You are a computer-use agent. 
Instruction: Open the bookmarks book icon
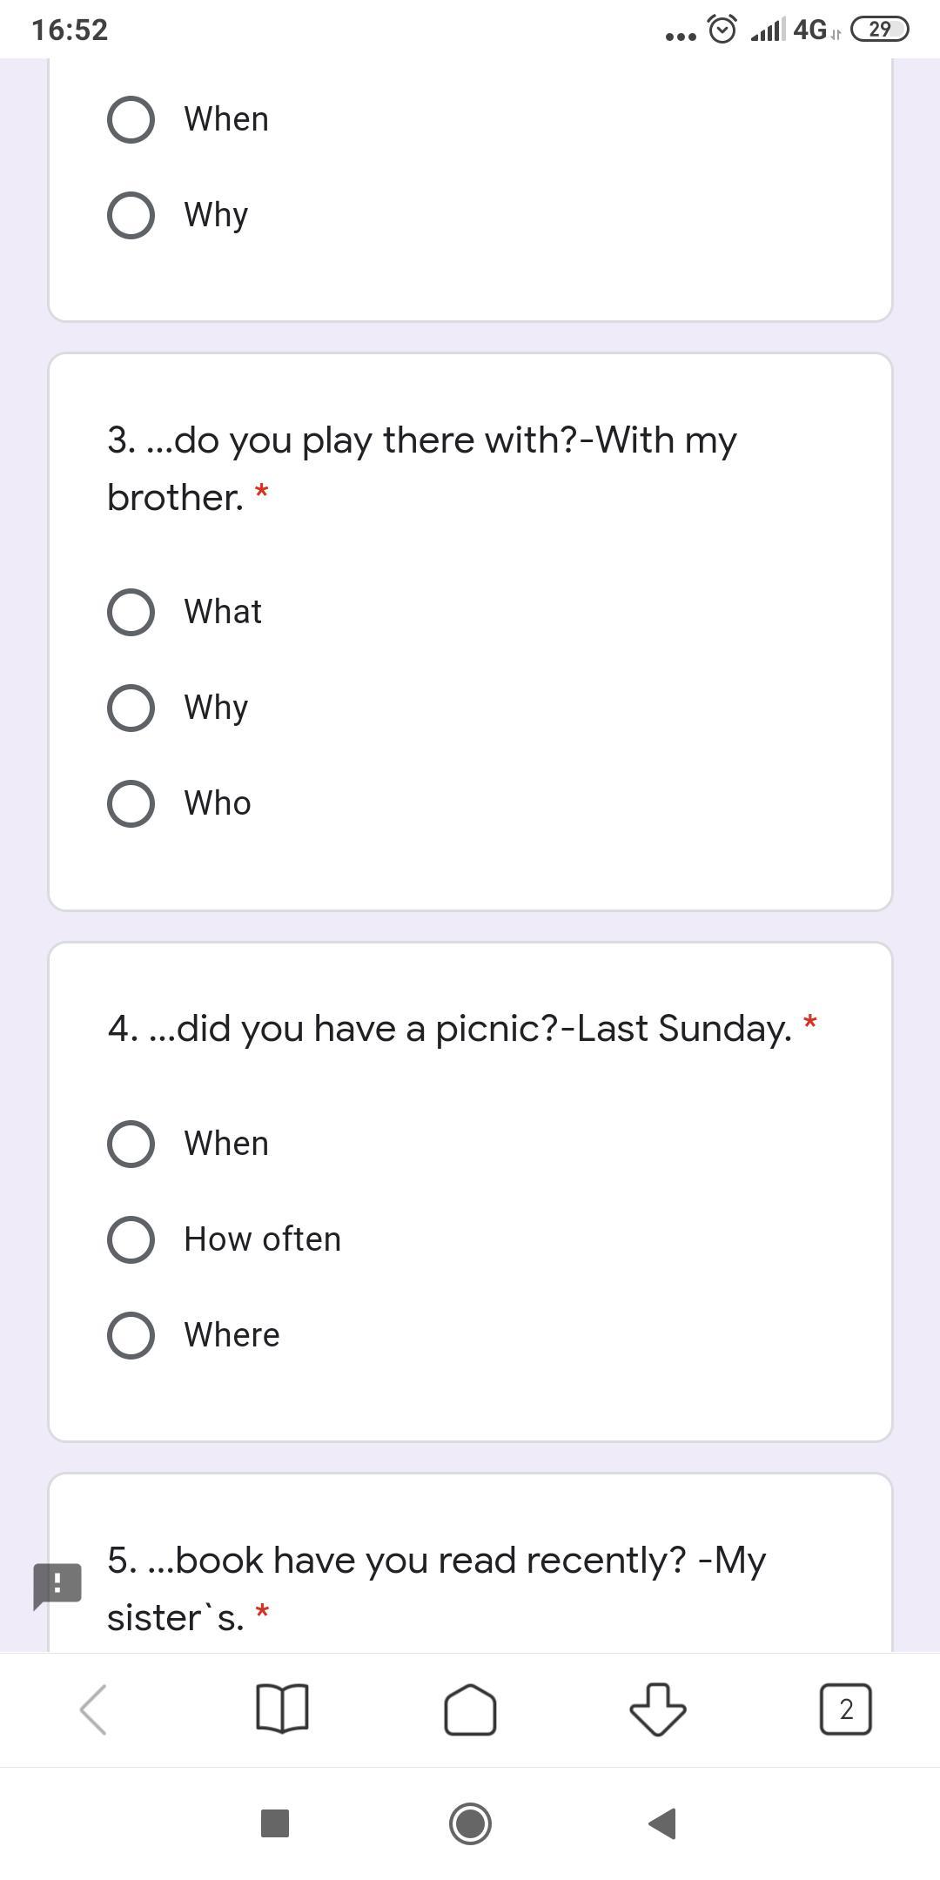(x=282, y=1709)
